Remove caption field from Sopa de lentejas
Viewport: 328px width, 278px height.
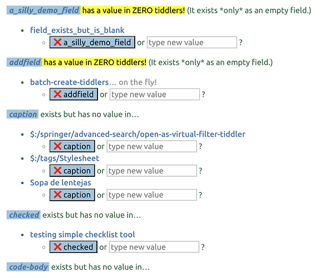pos(72,195)
